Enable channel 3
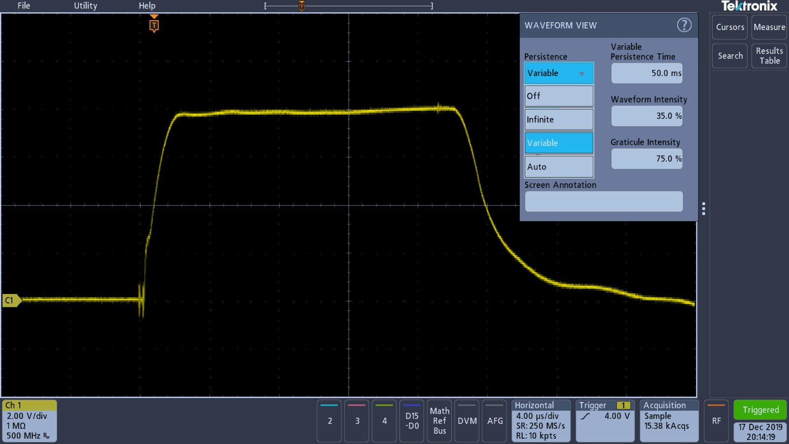 [357, 421]
